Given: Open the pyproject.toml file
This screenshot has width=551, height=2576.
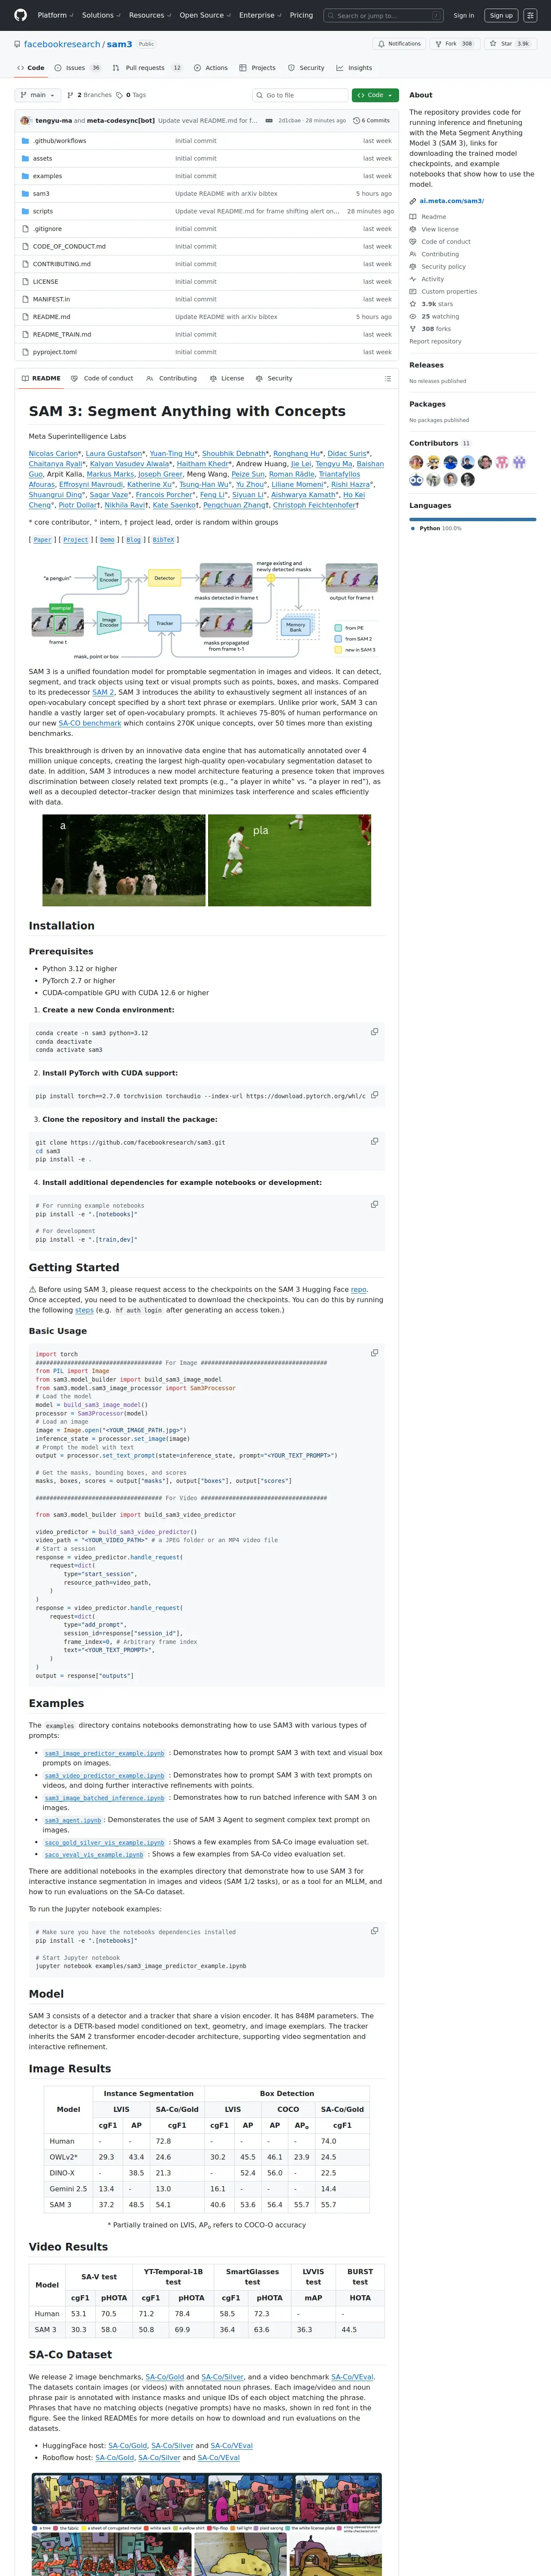Looking at the screenshot, I should (55, 352).
